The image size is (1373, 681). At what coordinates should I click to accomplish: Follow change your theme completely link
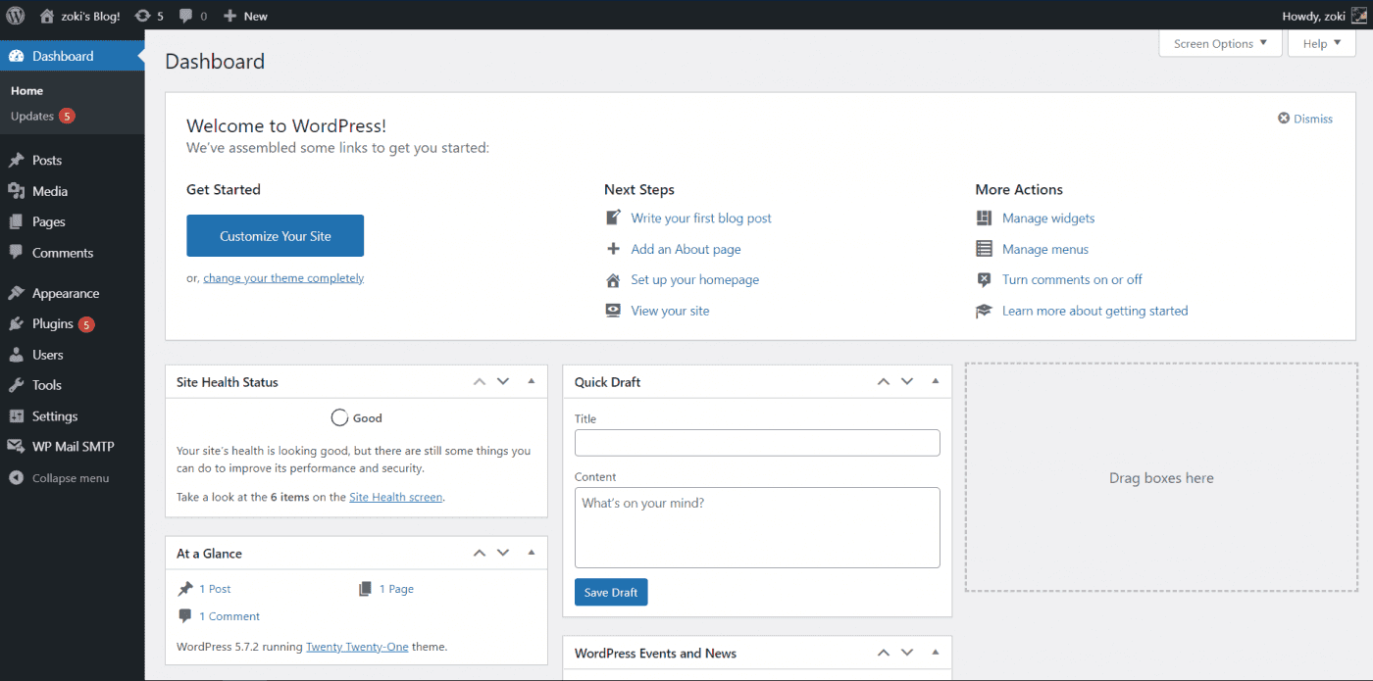(x=283, y=278)
